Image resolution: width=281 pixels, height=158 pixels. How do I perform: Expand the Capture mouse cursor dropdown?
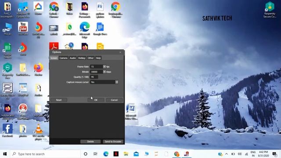point(117,82)
